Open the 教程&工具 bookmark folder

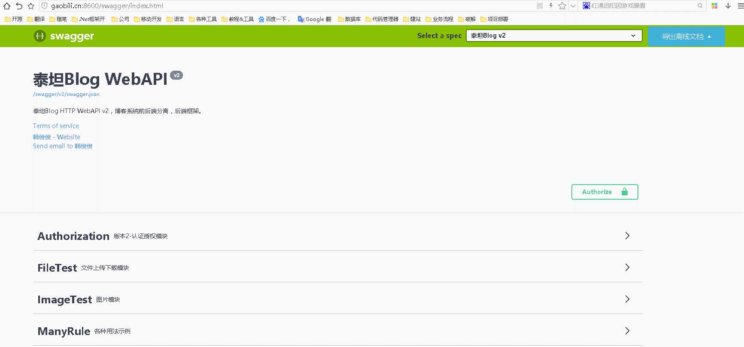coord(237,19)
